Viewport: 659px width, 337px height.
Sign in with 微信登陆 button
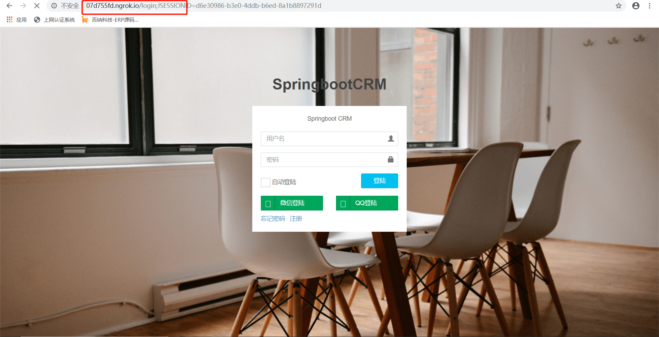click(x=292, y=203)
